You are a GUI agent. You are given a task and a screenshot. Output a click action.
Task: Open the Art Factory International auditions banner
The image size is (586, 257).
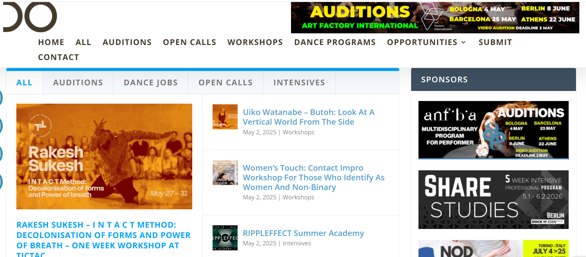[435, 18]
